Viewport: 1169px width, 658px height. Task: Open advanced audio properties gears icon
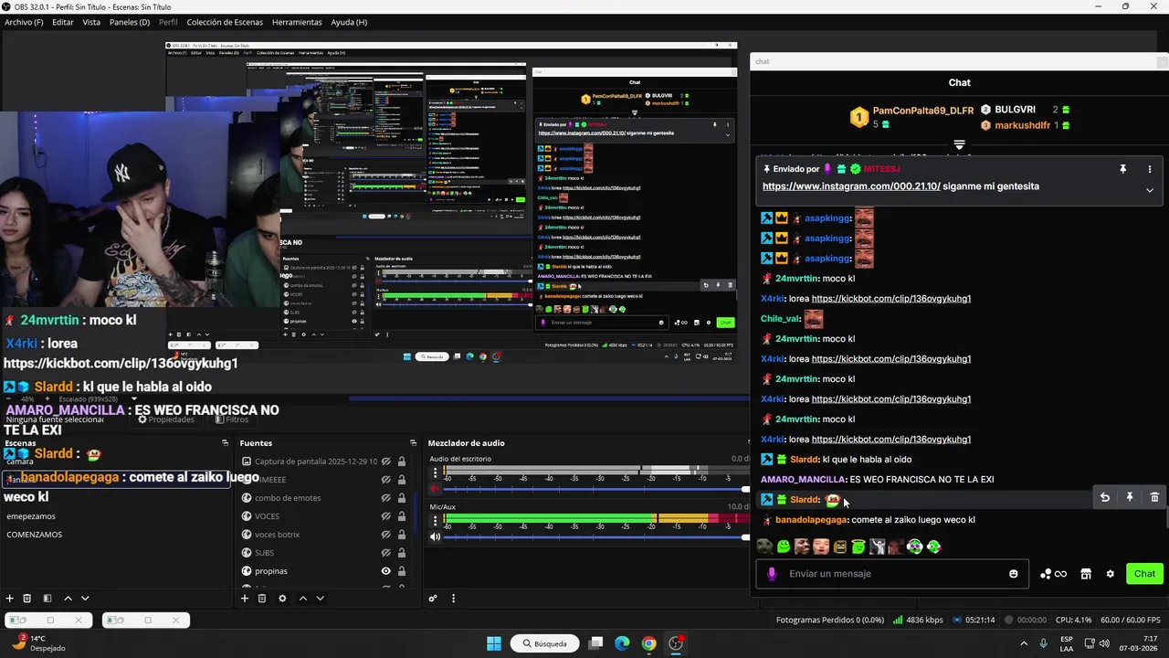click(x=433, y=599)
